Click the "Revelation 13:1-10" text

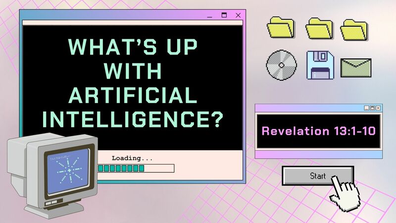click(318, 131)
